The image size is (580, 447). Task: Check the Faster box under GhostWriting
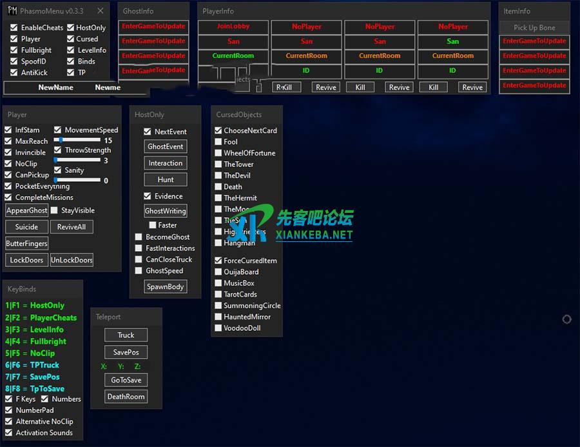coord(153,225)
